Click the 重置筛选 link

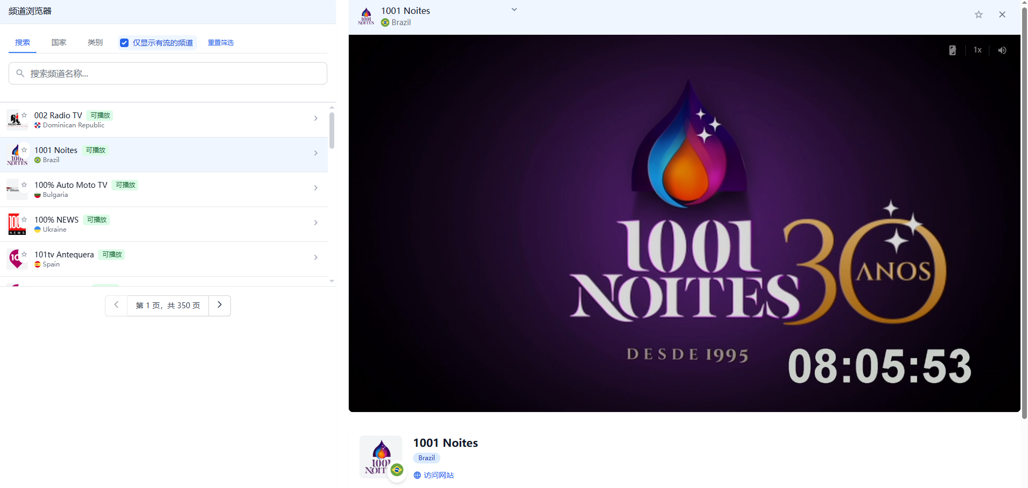tap(221, 43)
